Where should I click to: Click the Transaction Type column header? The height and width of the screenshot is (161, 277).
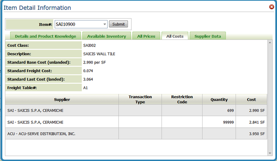(140, 99)
